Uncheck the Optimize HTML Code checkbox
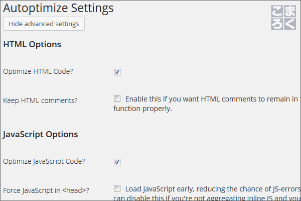The height and width of the screenshot is (201, 301). [117, 72]
